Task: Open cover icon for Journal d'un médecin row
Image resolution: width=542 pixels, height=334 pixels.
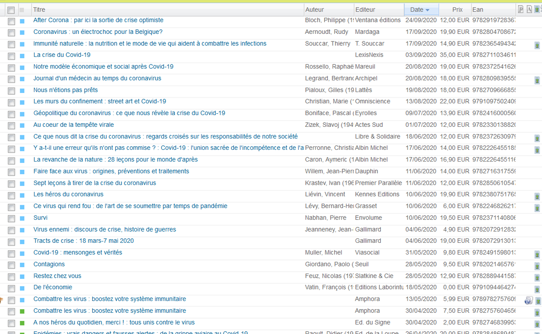Action: tap(537, 80)
